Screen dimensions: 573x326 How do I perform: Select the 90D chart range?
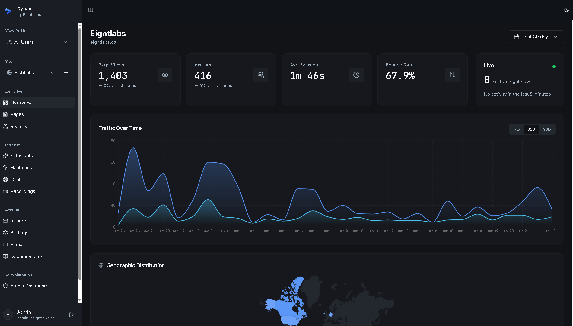tap(547, 129)
